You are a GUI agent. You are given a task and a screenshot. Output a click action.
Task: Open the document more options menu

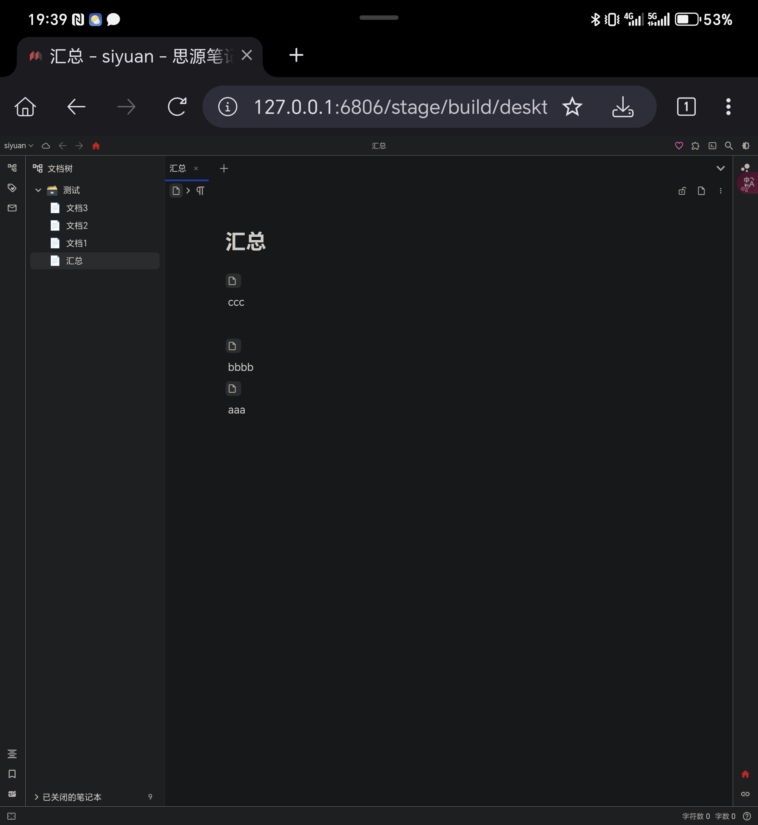[721, 190]
